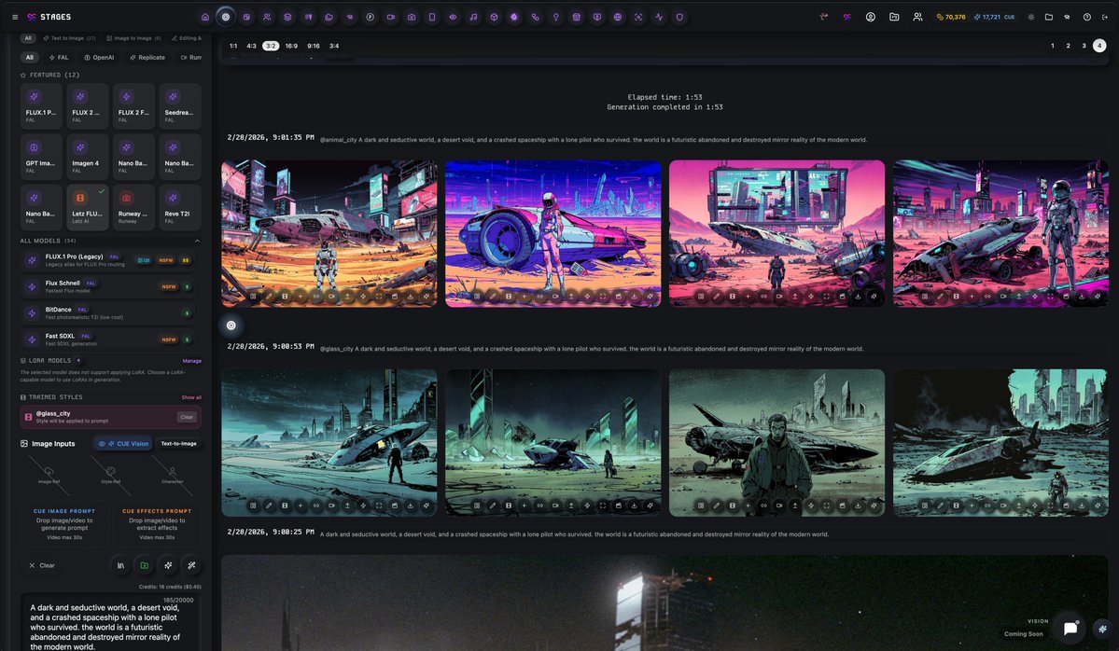Click the Style Ref upload icon
This screenshot has height=651, width=1119.
point(110,469)
